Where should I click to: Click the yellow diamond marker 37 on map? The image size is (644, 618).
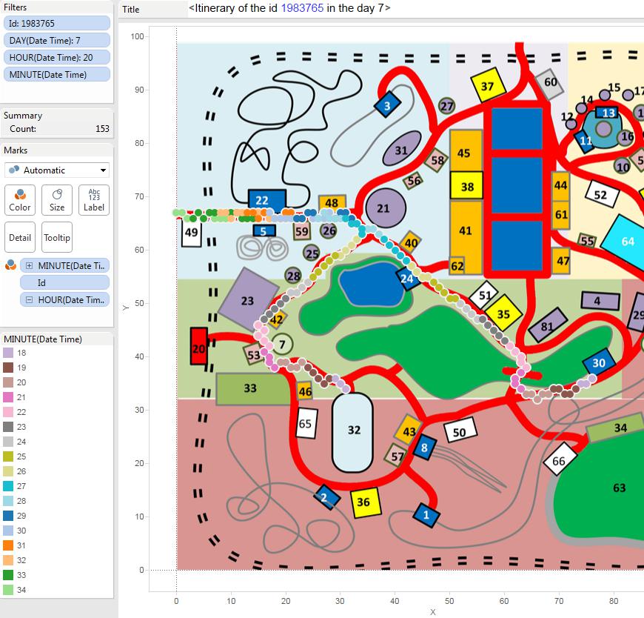(487, 86)
